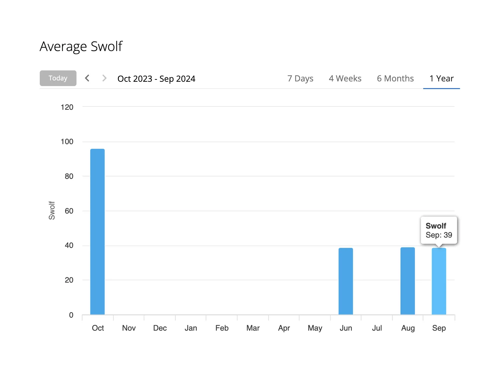This screenshot has height=375, width=487.
Task: Click the October Swolf bar
Action: [x=98, y=232]
